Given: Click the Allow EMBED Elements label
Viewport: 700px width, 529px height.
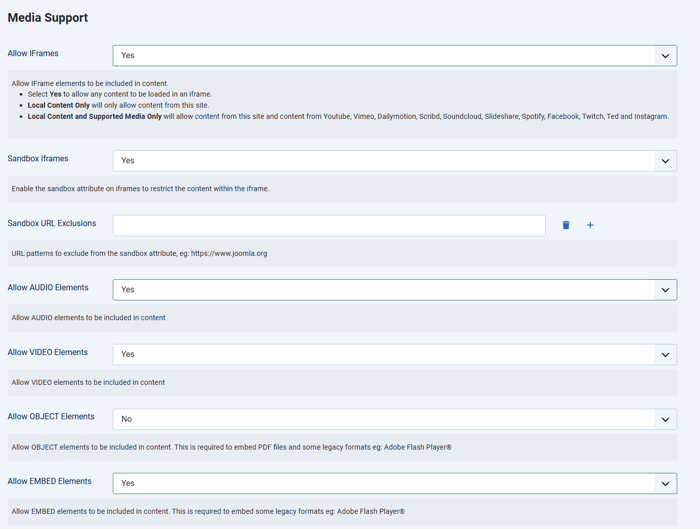Looking at the screenshot, I should pyautogui.click(x=50, y=481).
